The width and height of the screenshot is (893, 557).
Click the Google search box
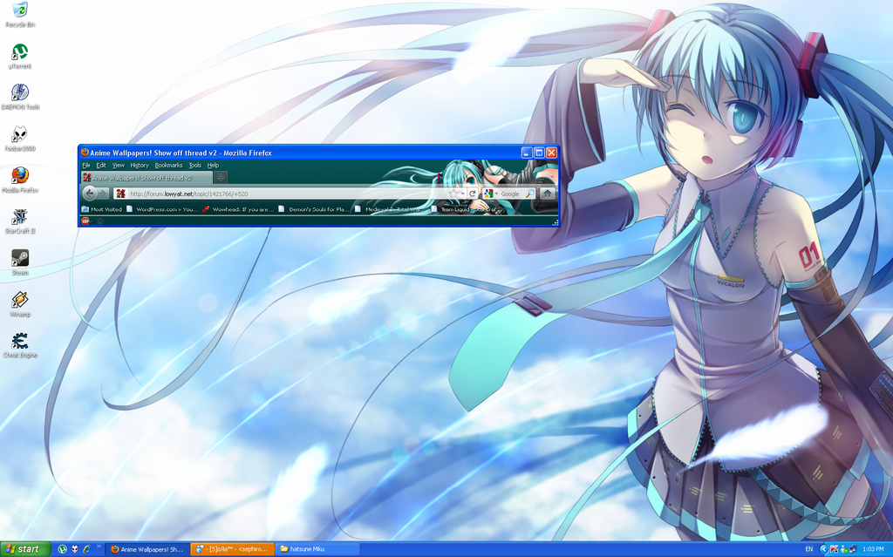511,194
